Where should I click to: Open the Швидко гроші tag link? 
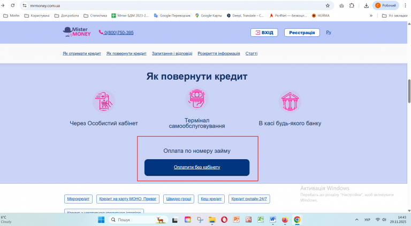point(179,199)
